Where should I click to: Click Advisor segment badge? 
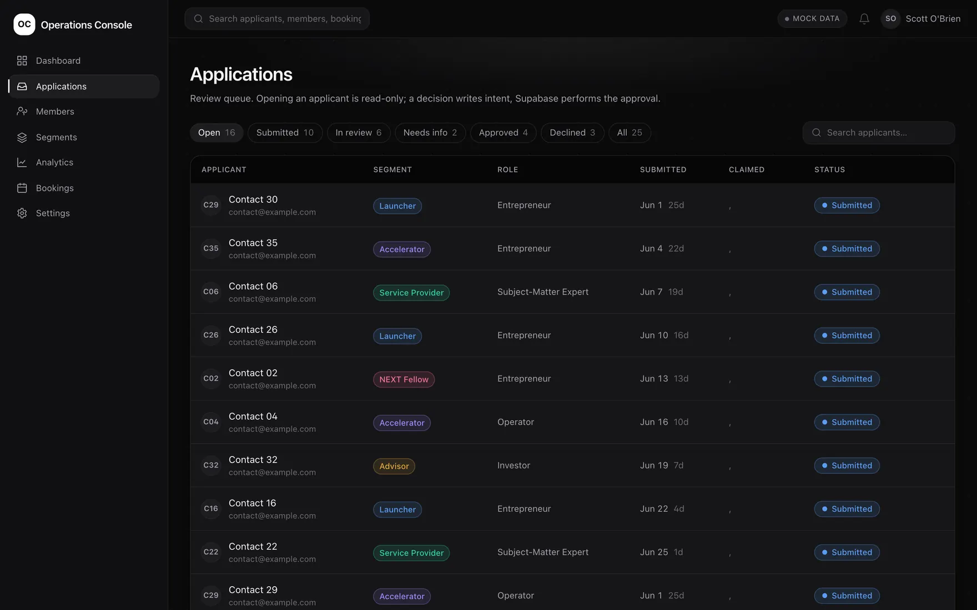[394, 466]
